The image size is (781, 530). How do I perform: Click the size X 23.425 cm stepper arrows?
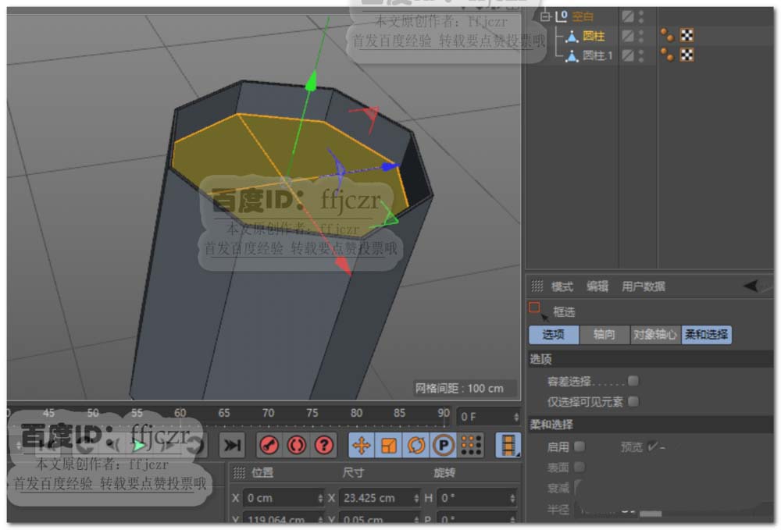pos(416,498)
